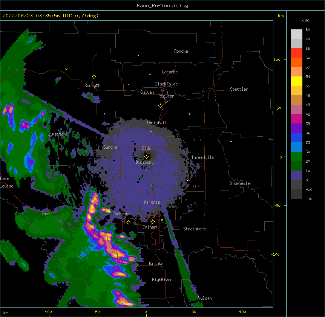Click the 57 value in the dBZ legend

point(308,67)
